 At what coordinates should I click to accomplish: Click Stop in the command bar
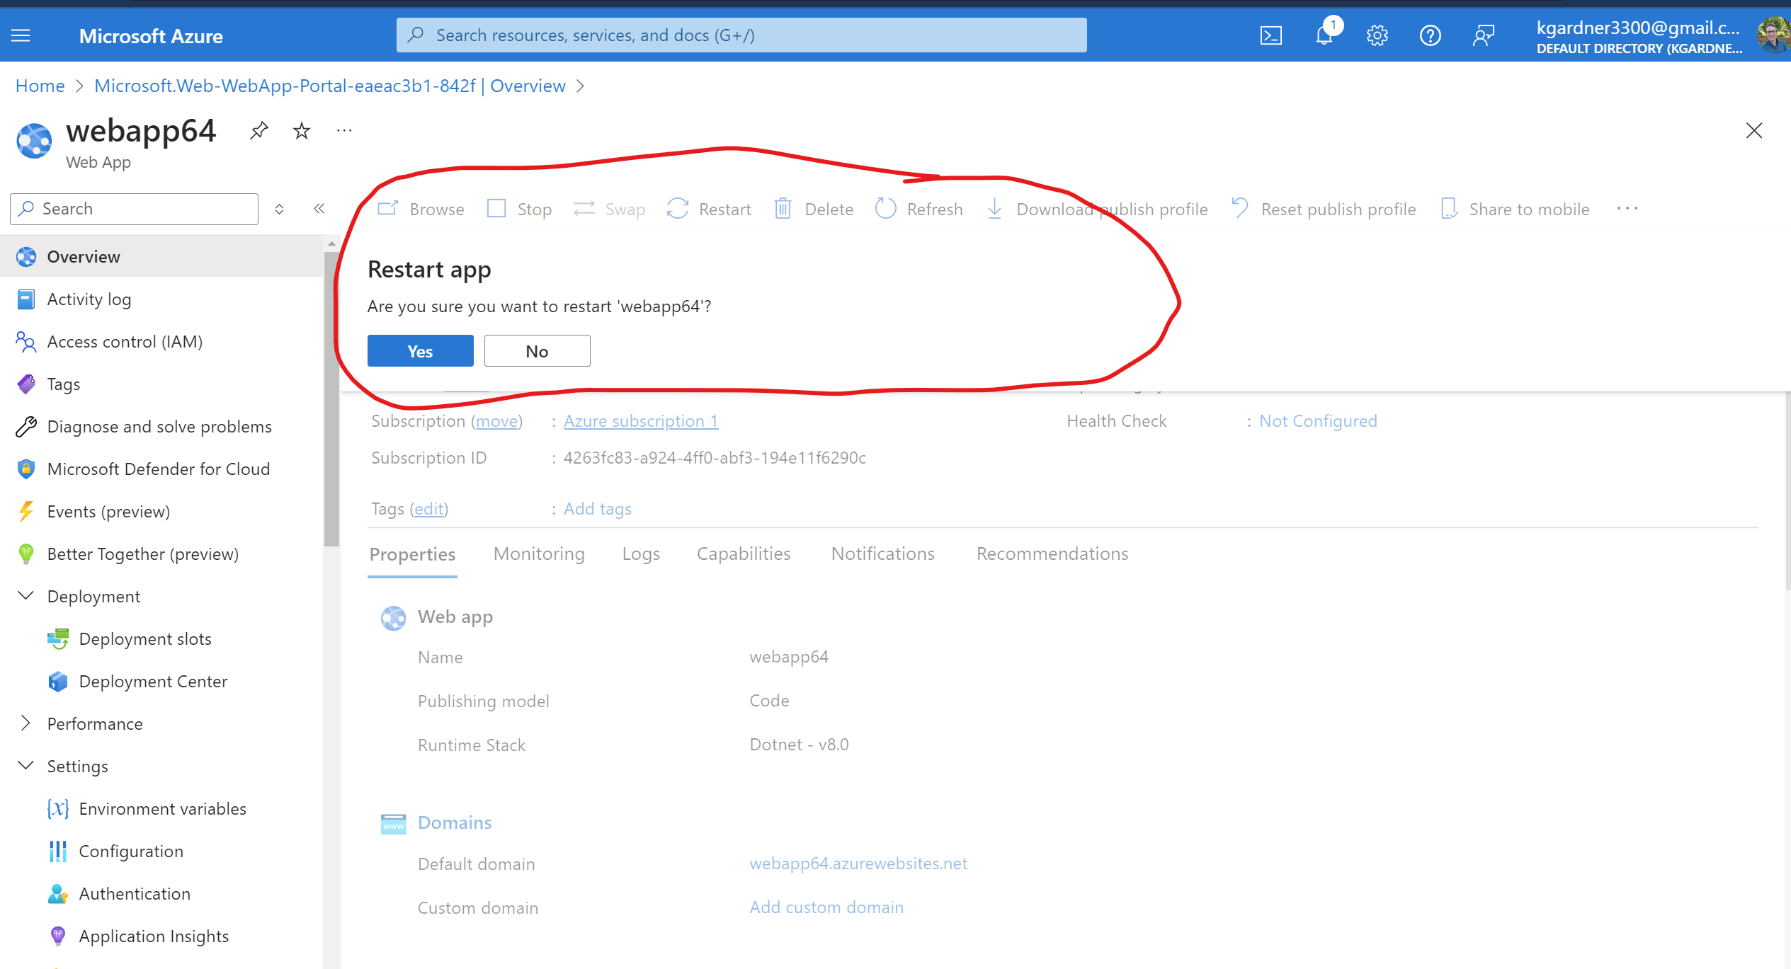point(520,209)
